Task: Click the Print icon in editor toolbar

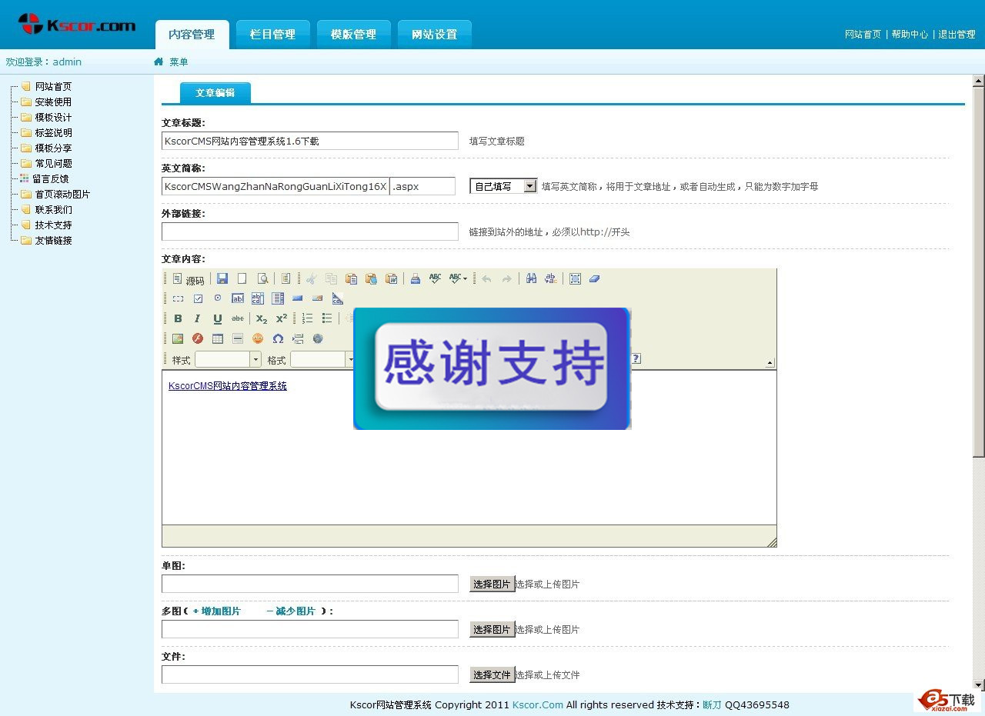Action: pos(416,278)
